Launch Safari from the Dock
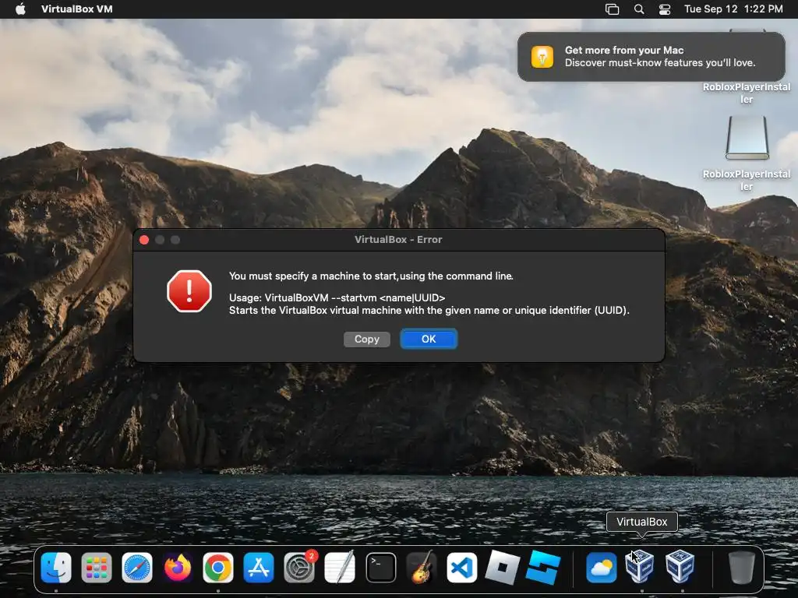Viewport: 798px width, 598px height. (137, 568)
